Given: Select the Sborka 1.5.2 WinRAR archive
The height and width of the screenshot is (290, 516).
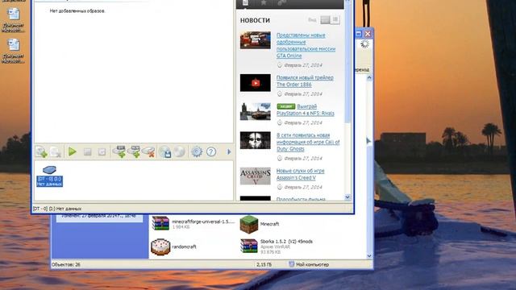Looking at the screenshot, I should pyautogui.click(x=277, y=246).
